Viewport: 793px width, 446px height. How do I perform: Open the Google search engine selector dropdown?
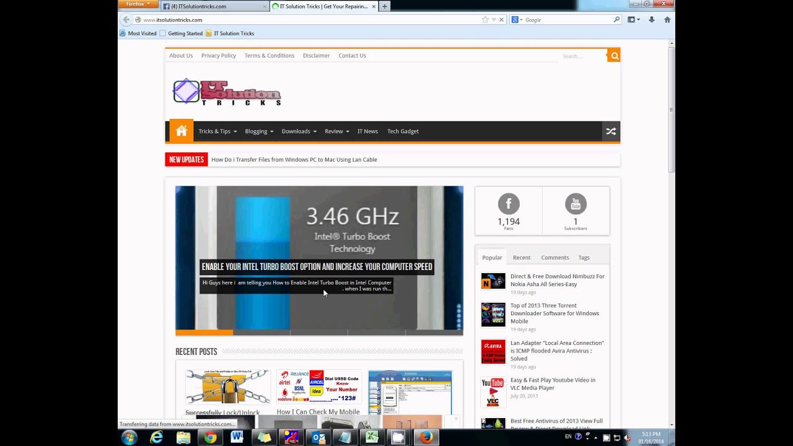click(516, 20)
